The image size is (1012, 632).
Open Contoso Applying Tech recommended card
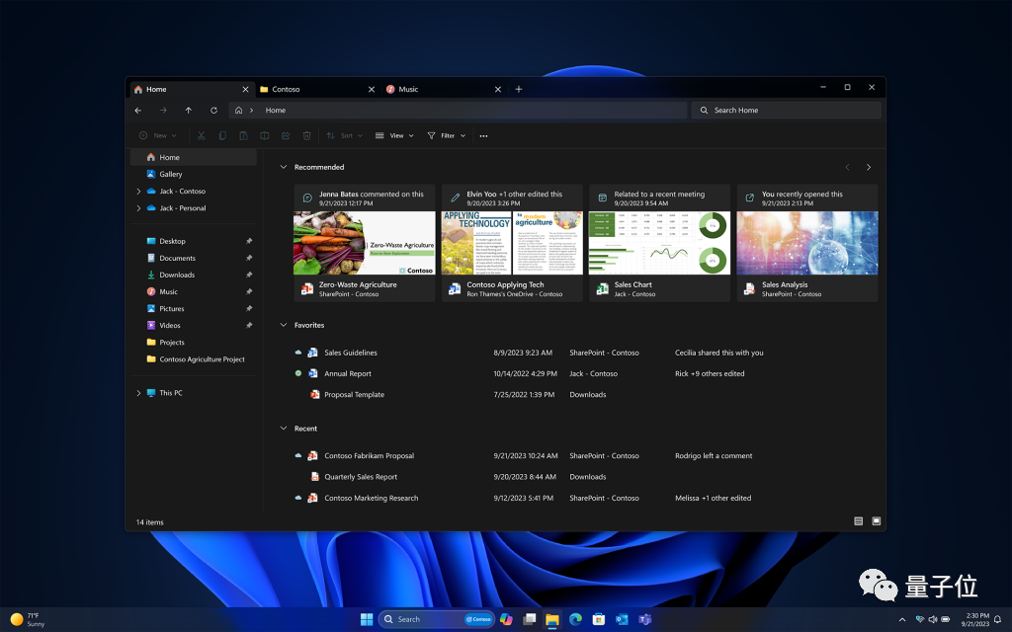click(x=513, y=243)
